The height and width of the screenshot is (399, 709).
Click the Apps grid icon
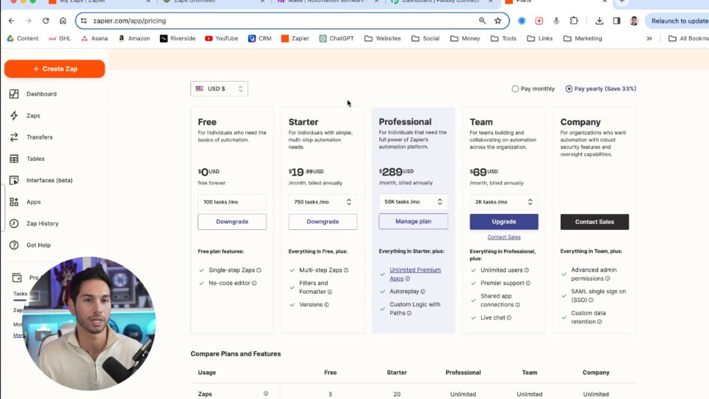14,202
